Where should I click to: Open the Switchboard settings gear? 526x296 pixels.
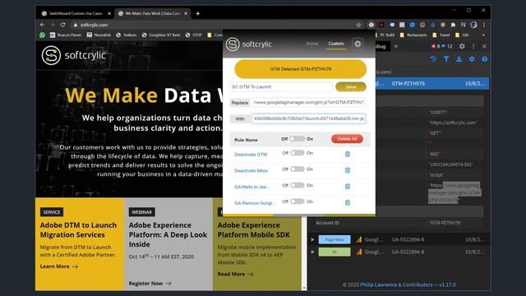click(358, 44)
